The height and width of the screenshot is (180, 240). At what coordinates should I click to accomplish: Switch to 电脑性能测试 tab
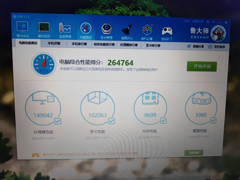(28, 43)
